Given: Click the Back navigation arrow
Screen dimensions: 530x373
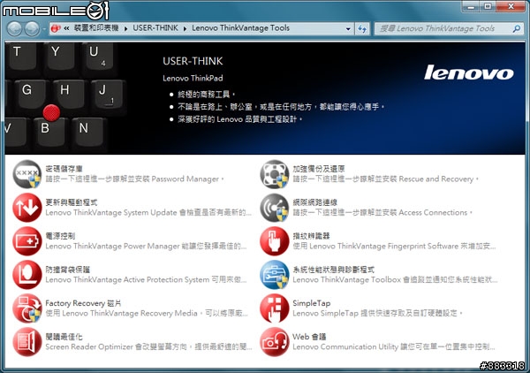Looking at the screenshot, I should point(14,29).
